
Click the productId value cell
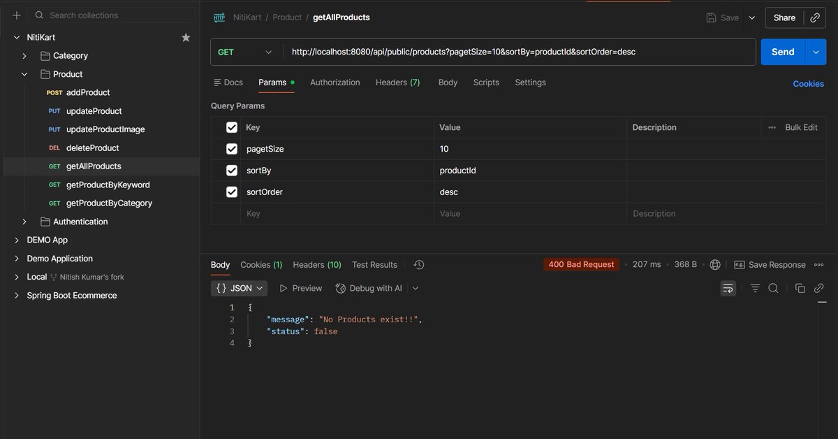click(530, 171)
